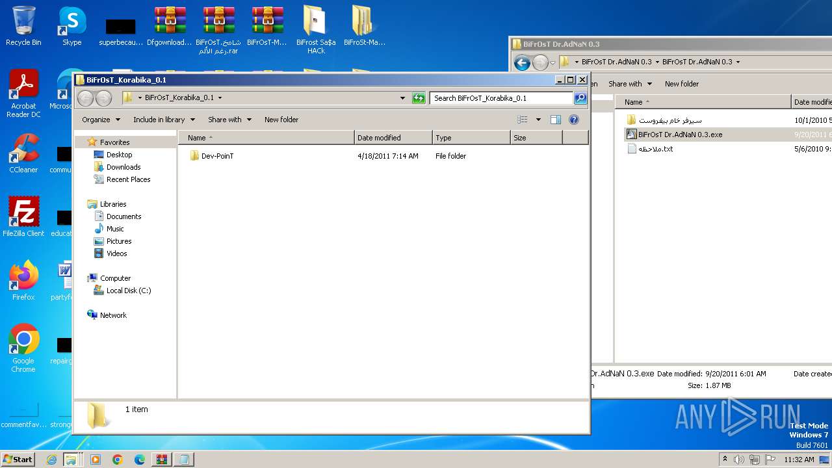Refresh the BiFrOsT_Korabika_0.1 folder view
832x468 pixels.
[419, 98]
